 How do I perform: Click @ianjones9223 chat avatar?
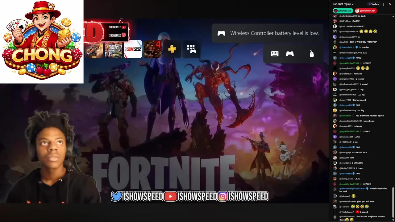tap(335, 79)
